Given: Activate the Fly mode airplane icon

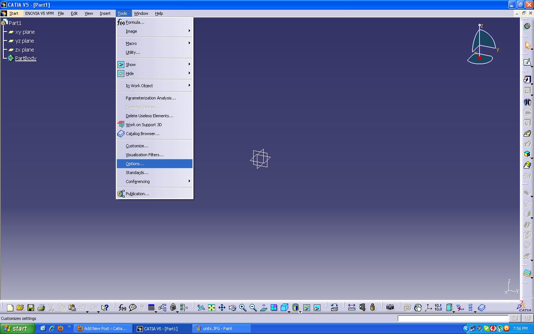Looking at the screenshot, I should pos(201,308).
